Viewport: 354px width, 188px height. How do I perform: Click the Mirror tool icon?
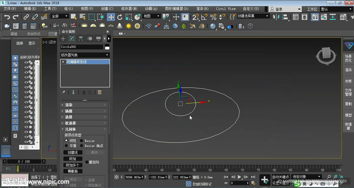276,17
